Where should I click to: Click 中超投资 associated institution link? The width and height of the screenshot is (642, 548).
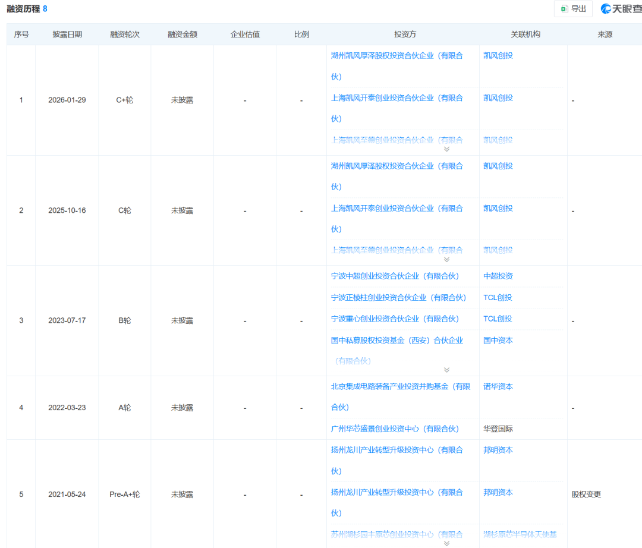click(498, 276)
